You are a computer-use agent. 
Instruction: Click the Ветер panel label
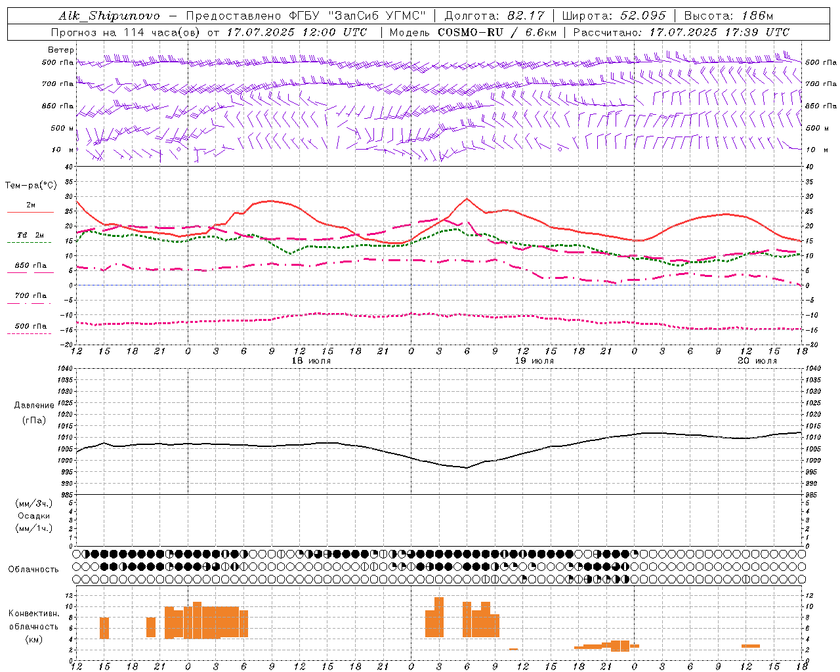(x=61, y=50)
